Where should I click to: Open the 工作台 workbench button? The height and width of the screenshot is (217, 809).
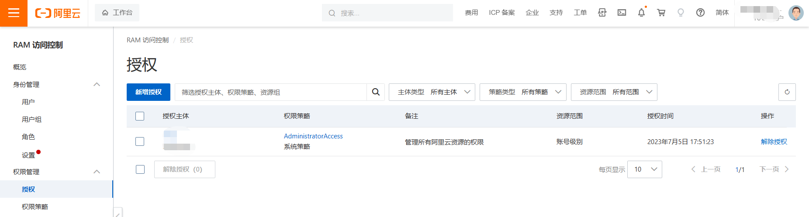(x=117, y=13)
